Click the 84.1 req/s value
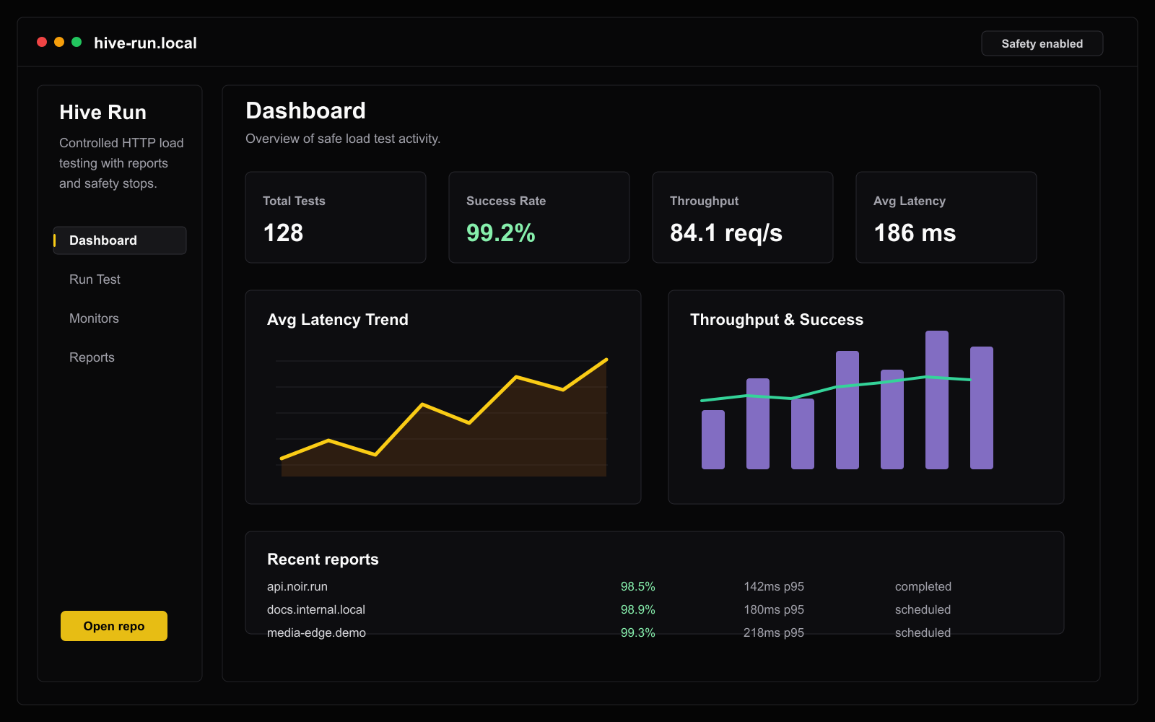The image size is (1155, 722). point(726,232)
